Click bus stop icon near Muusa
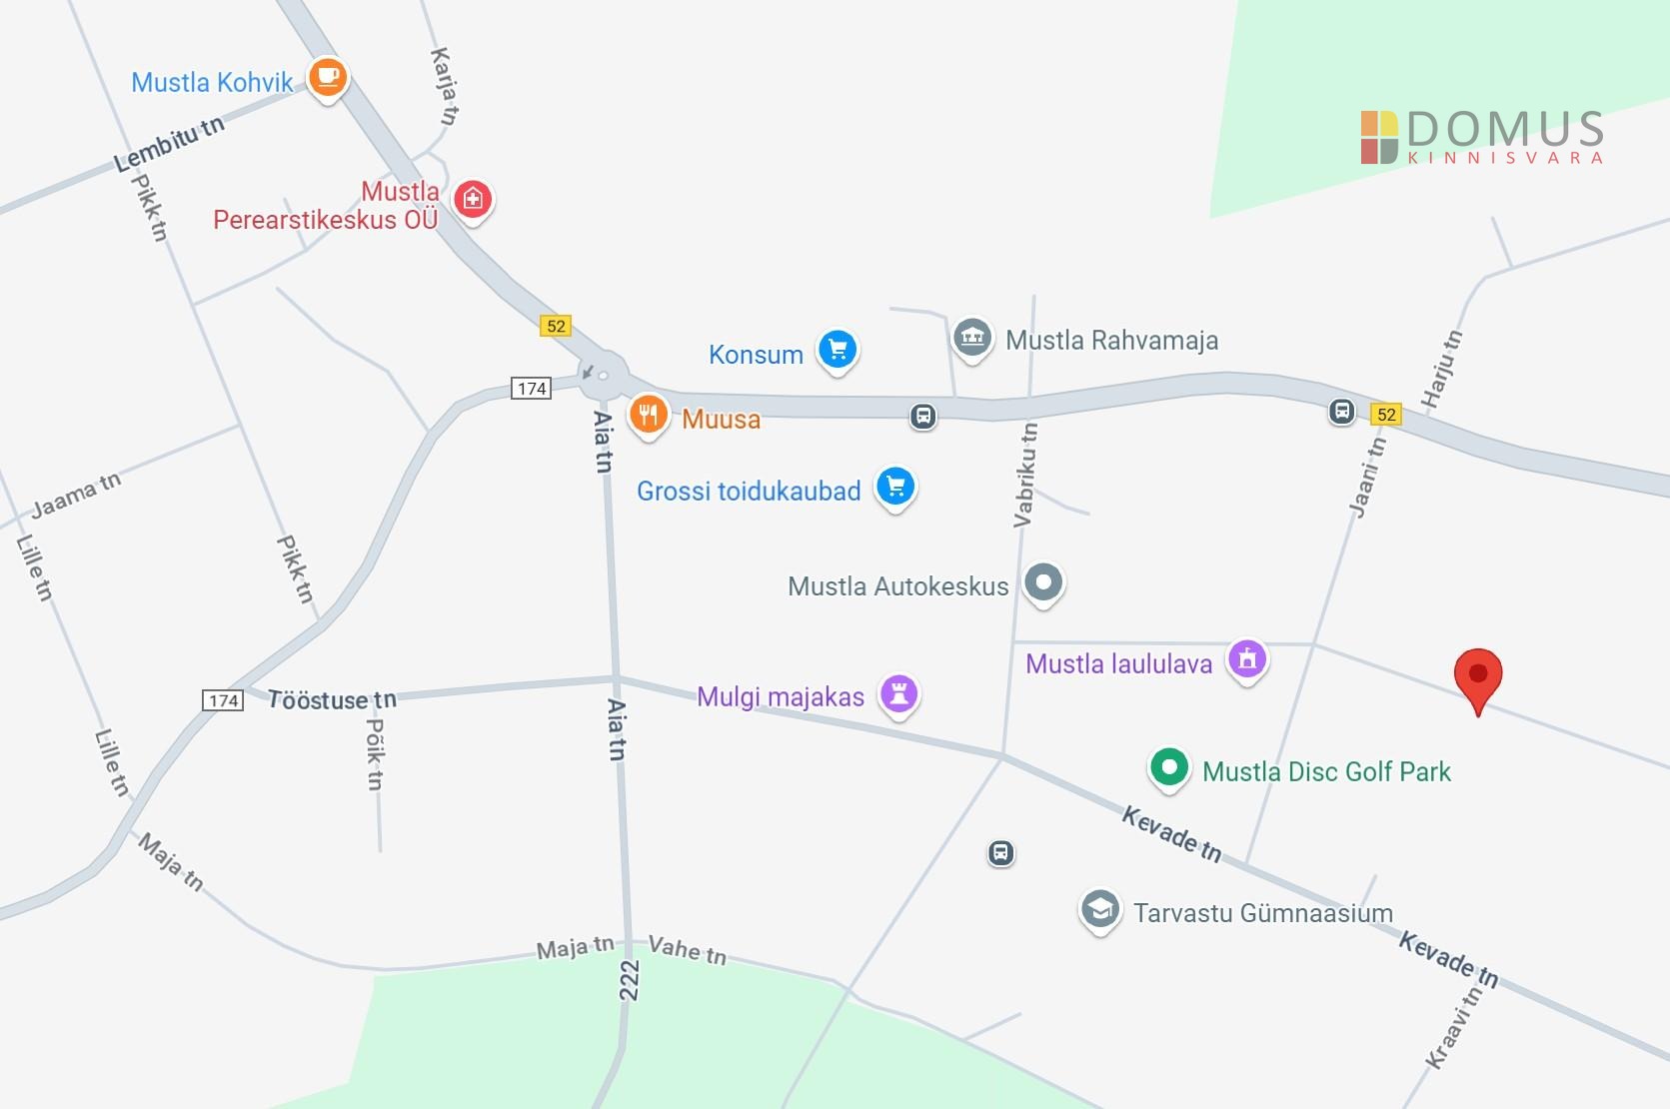Screen dimensions: 1670x1109 pyautogui.click(x=922, y=416)
